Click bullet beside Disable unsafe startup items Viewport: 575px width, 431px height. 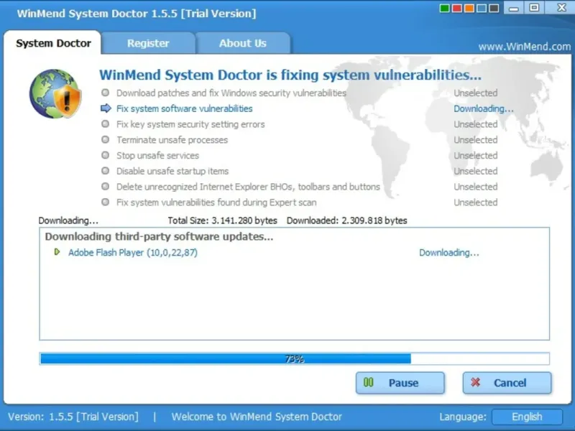click(x=105, y=171)
